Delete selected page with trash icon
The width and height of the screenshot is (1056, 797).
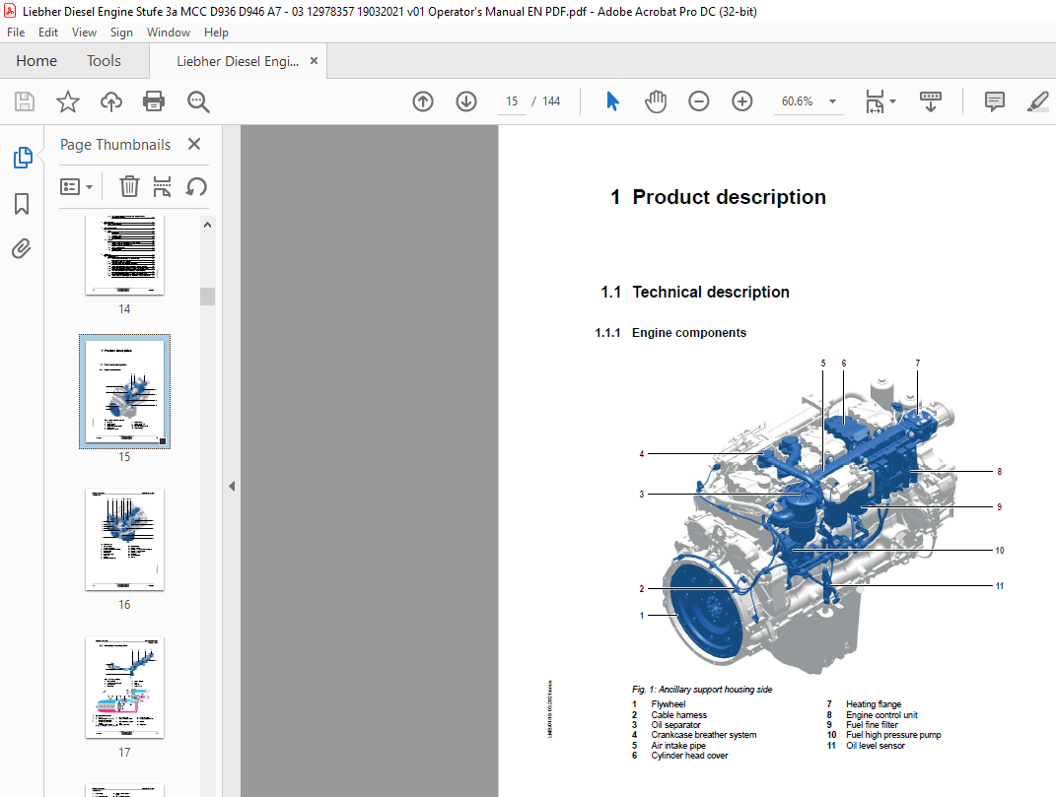coord(129,186)
